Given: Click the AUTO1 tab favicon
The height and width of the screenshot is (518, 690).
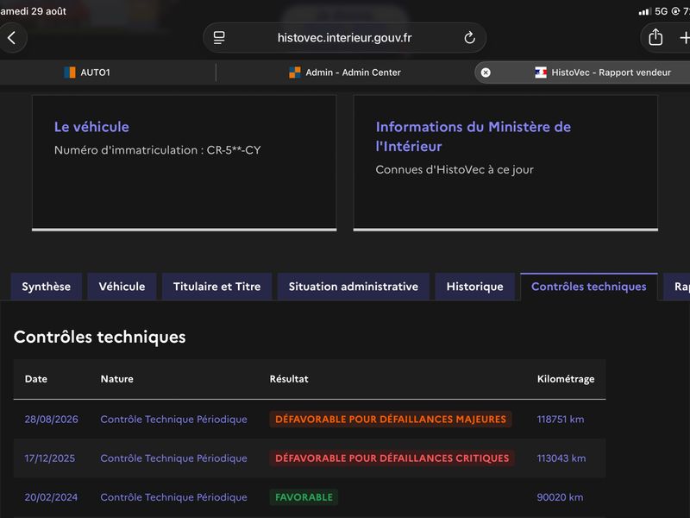Looking at the screenshot, I should [70, 73].
